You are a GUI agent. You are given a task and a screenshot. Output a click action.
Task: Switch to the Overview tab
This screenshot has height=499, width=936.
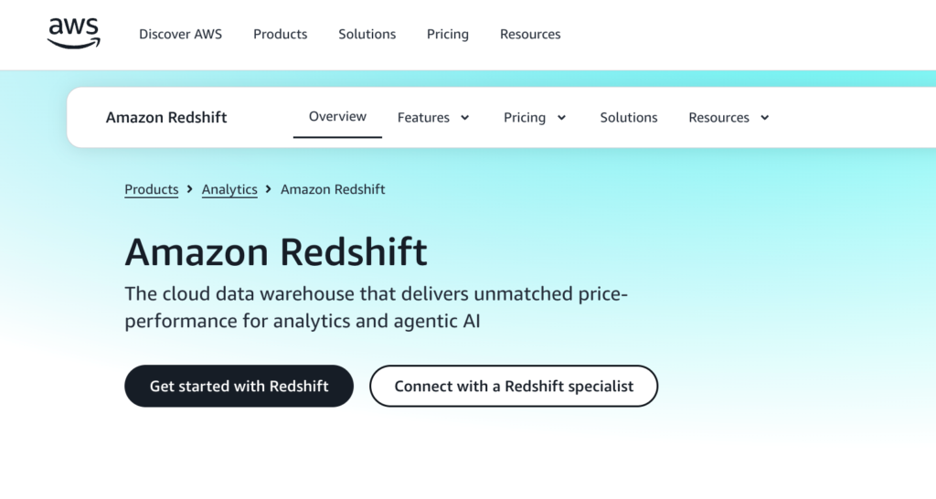tap(337, 117)
